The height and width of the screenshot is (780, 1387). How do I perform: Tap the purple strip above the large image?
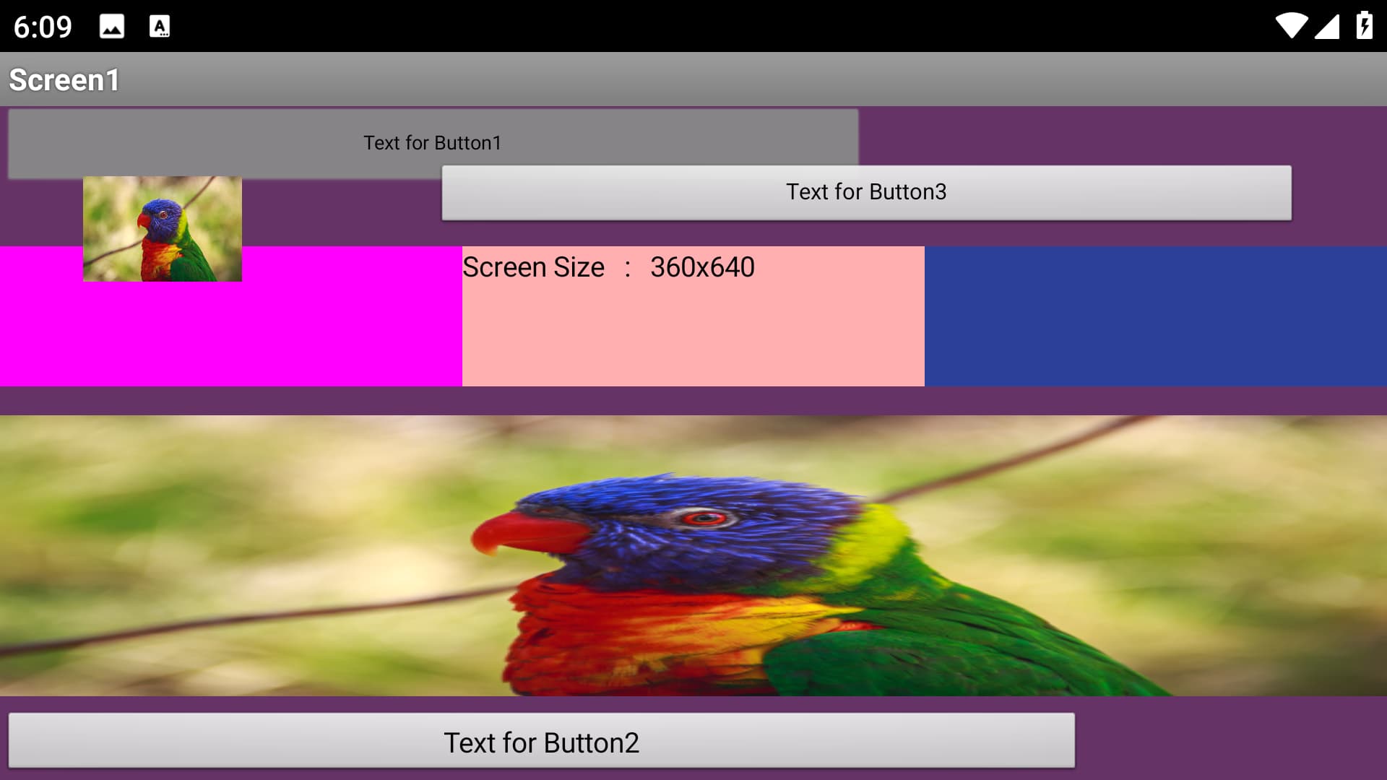pos(693,401)
